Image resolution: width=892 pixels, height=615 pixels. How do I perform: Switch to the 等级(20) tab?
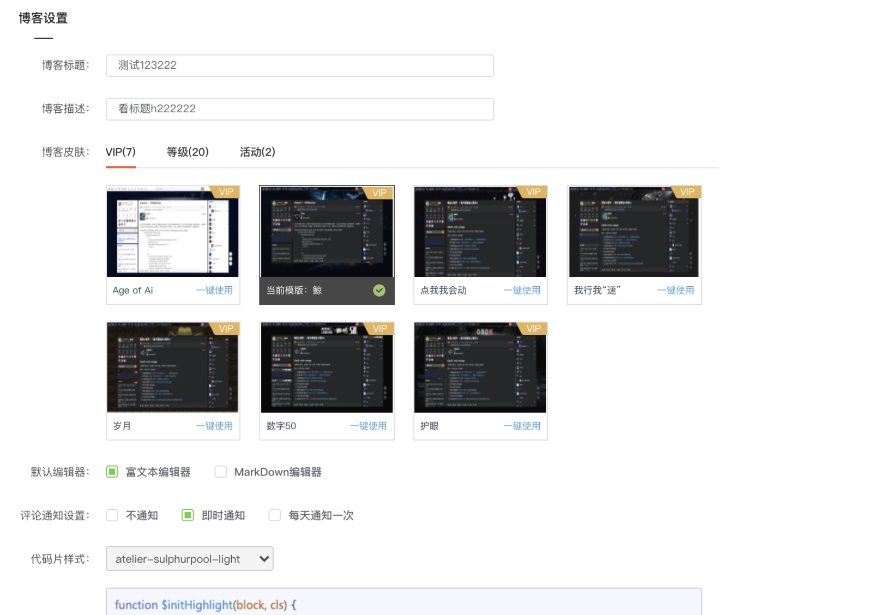point(188,152)
